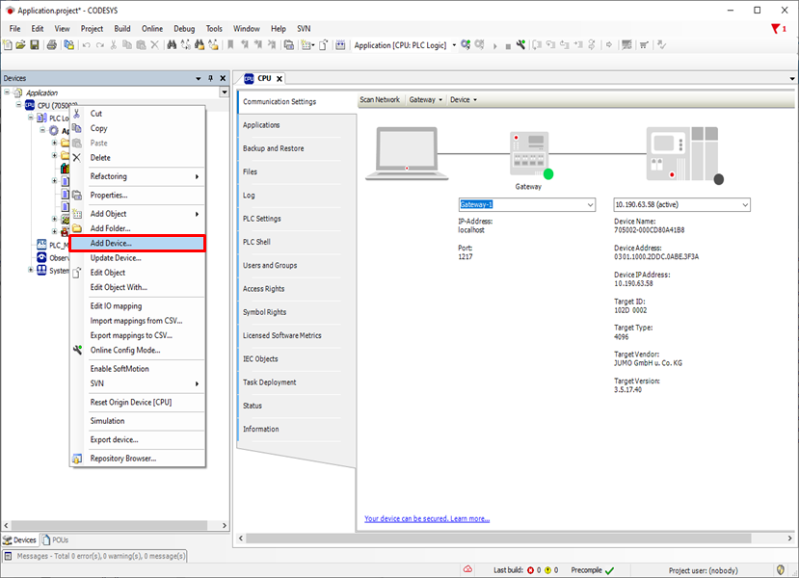Open the Debug menu
Viewport: 799px width, 578px height.
click(184, 29)
